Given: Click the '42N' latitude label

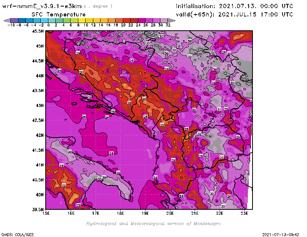Looking at the screenshot, I should tap(40, 135).
